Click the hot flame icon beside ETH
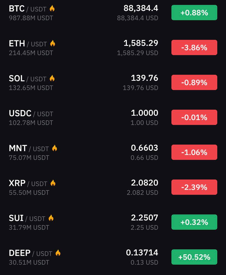226x275 pixels. (x=53, y=43)
